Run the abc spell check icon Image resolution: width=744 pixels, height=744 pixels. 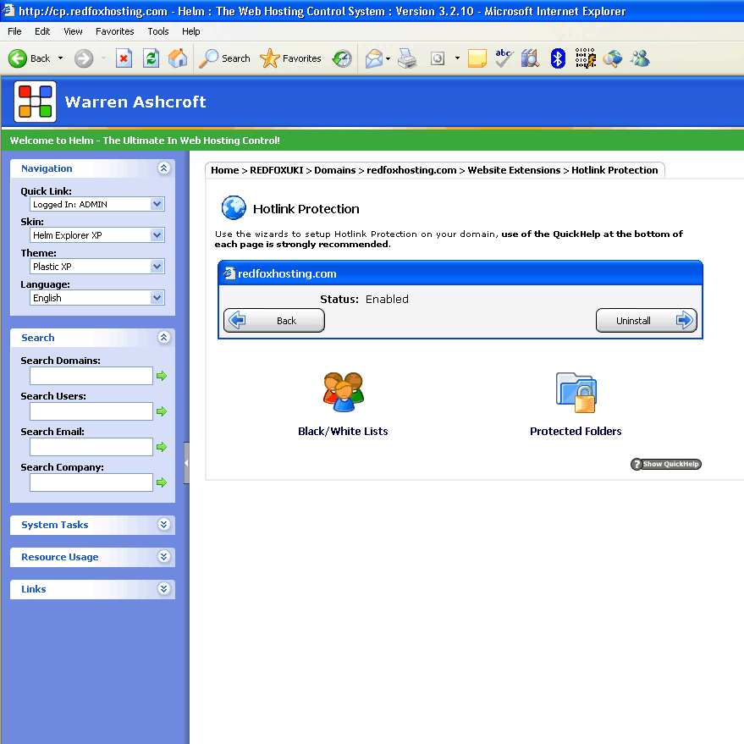504,59
